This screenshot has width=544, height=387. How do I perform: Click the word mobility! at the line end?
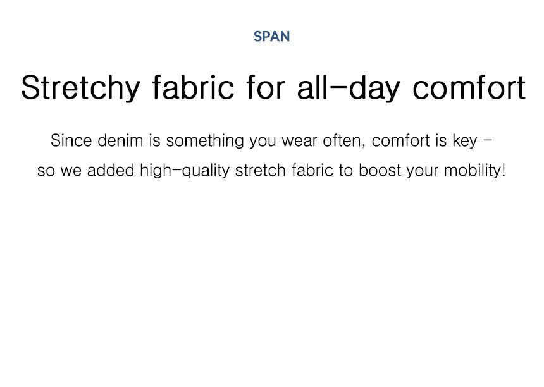coord(474,171)
